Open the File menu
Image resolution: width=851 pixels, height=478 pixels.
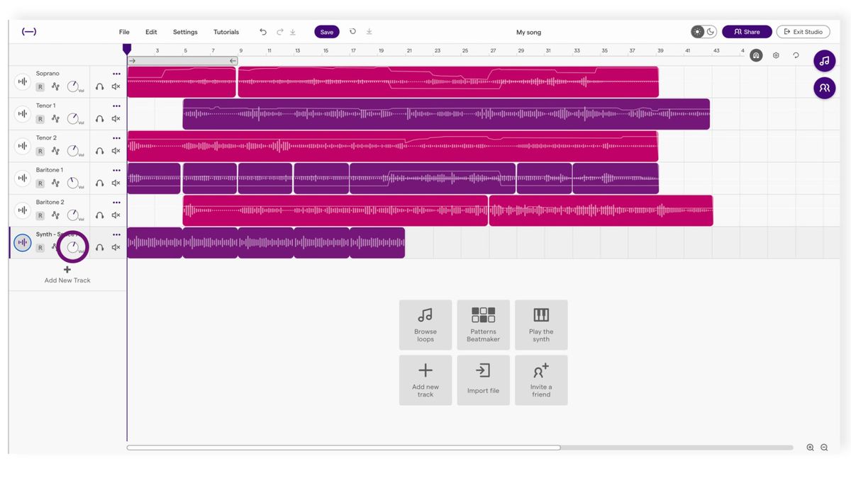(124, 31)
